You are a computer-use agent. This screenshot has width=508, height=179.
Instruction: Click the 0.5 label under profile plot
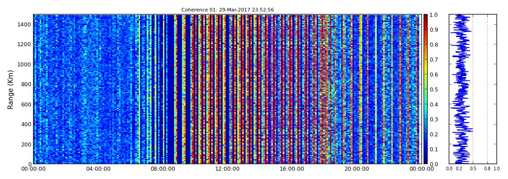click(473, 169)
